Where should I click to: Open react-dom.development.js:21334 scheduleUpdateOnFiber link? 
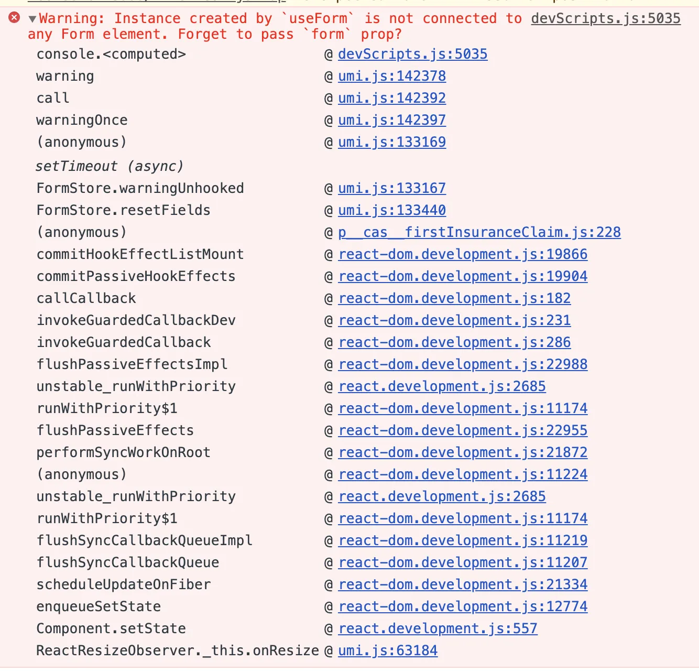click(x=463, y=584)
